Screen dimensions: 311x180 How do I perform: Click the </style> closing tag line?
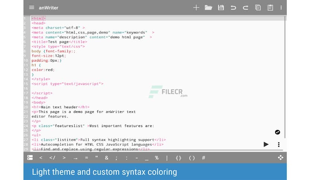click(41, 79)
